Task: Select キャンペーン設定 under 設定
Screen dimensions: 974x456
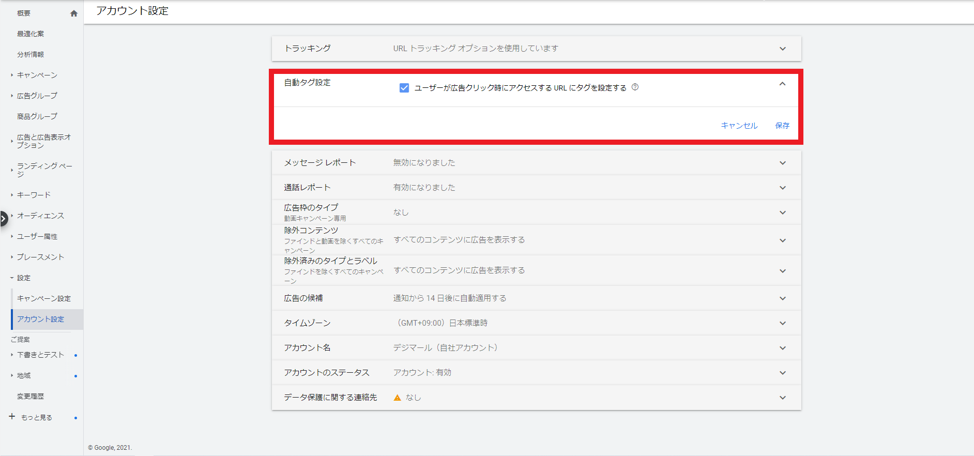Action: tap(44, 298)
